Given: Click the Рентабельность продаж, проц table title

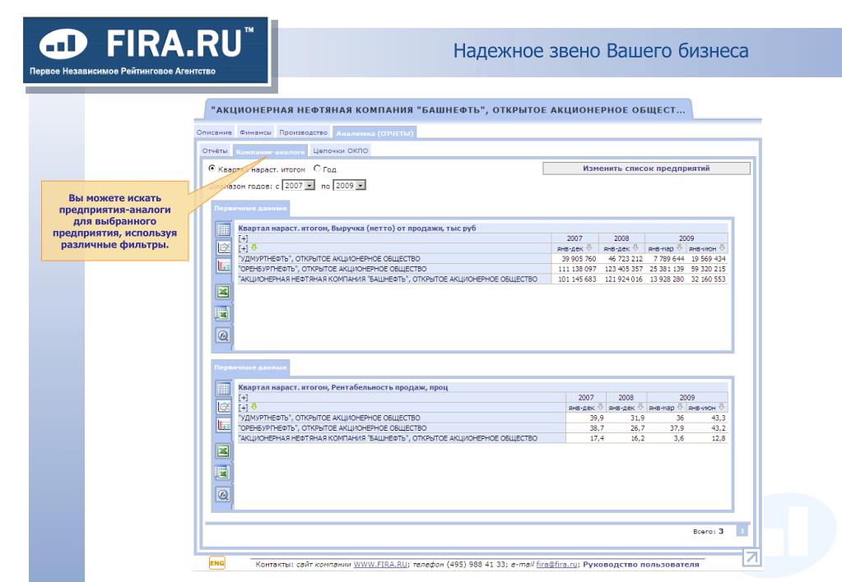Looking at the screenshot, I should pyautogui.click(x=343, y=387).
